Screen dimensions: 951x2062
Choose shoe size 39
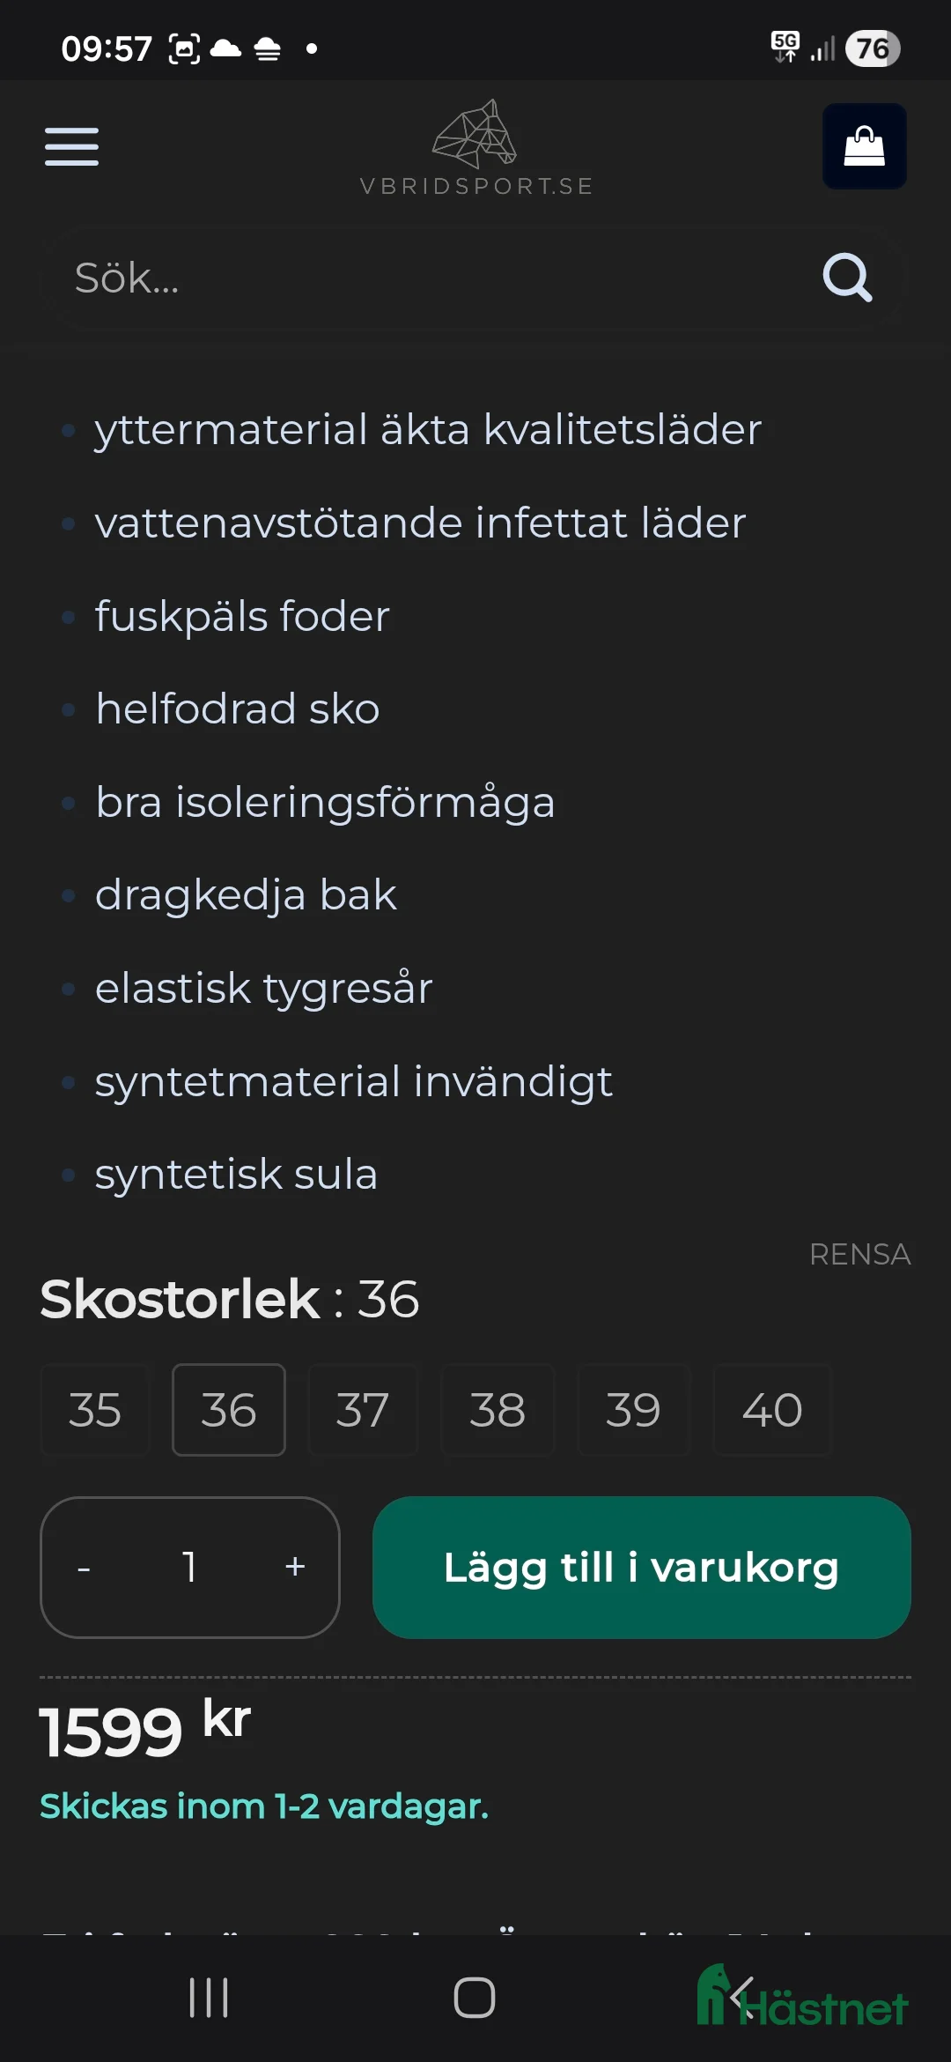pos(633,1410)
